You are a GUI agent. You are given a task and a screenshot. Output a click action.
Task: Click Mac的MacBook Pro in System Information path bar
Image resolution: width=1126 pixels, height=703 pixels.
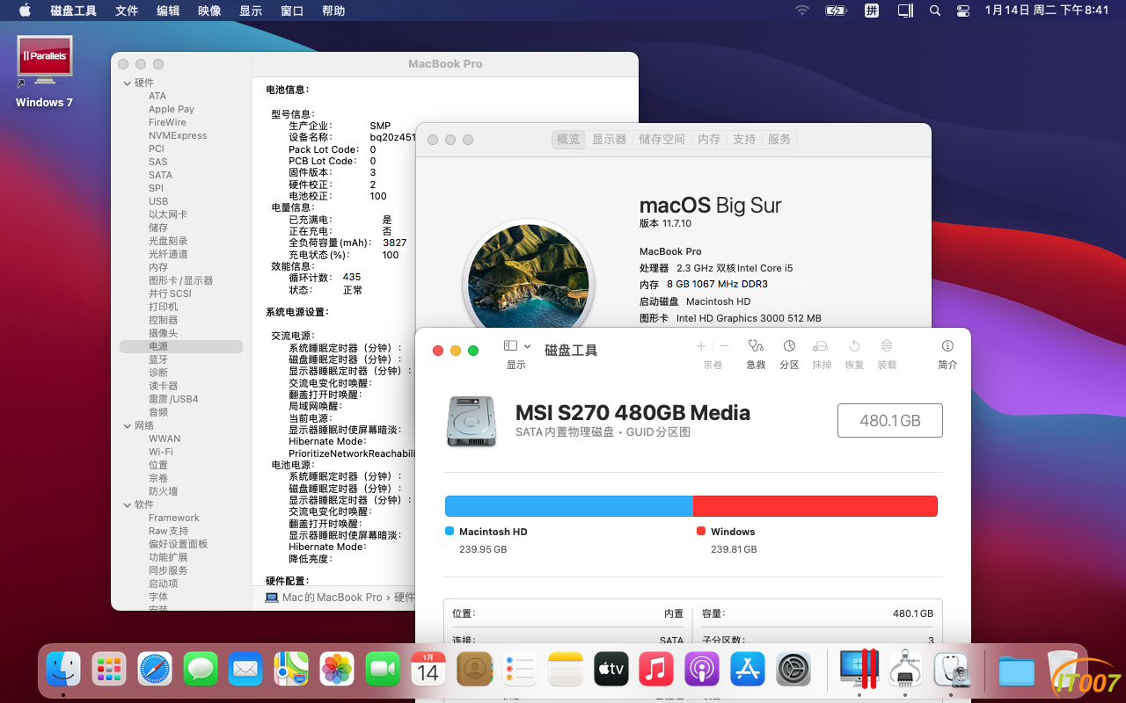click(x=332, y=598)
